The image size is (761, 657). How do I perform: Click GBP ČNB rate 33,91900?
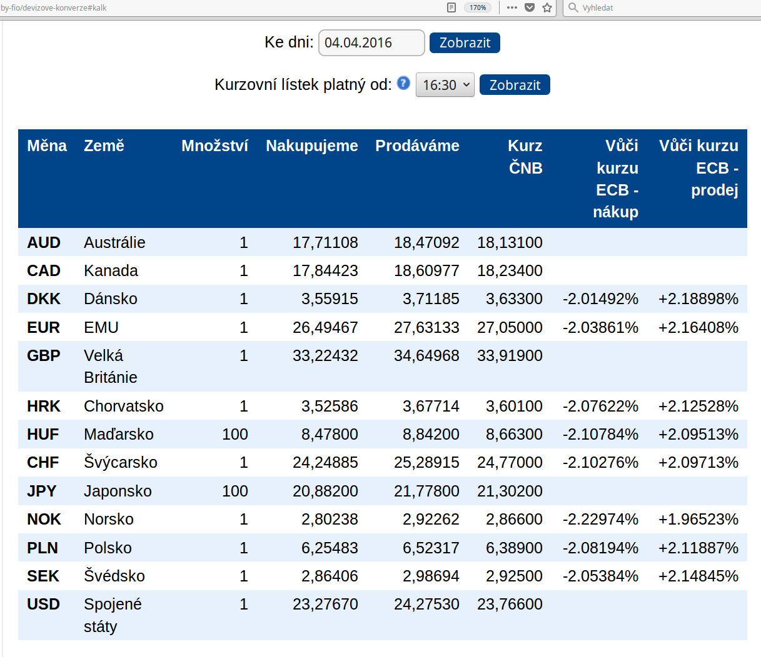coord(510,355)
